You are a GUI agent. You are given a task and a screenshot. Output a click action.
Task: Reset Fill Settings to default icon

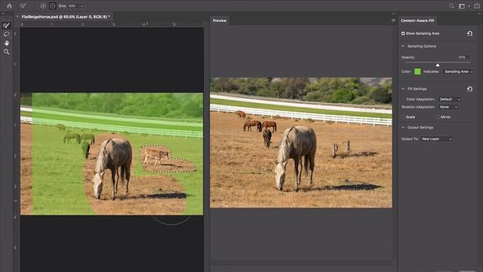tap(469, 89)
